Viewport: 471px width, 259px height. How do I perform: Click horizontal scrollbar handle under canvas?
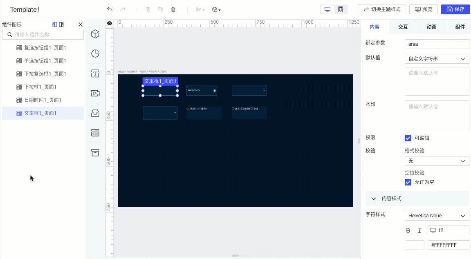coord(235,256)
